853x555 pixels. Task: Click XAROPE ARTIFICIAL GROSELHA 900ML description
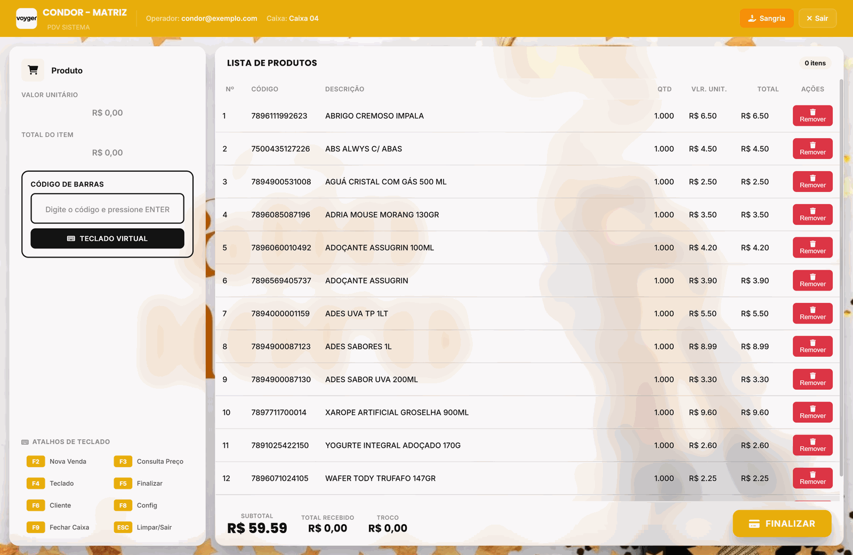[397, 412]
